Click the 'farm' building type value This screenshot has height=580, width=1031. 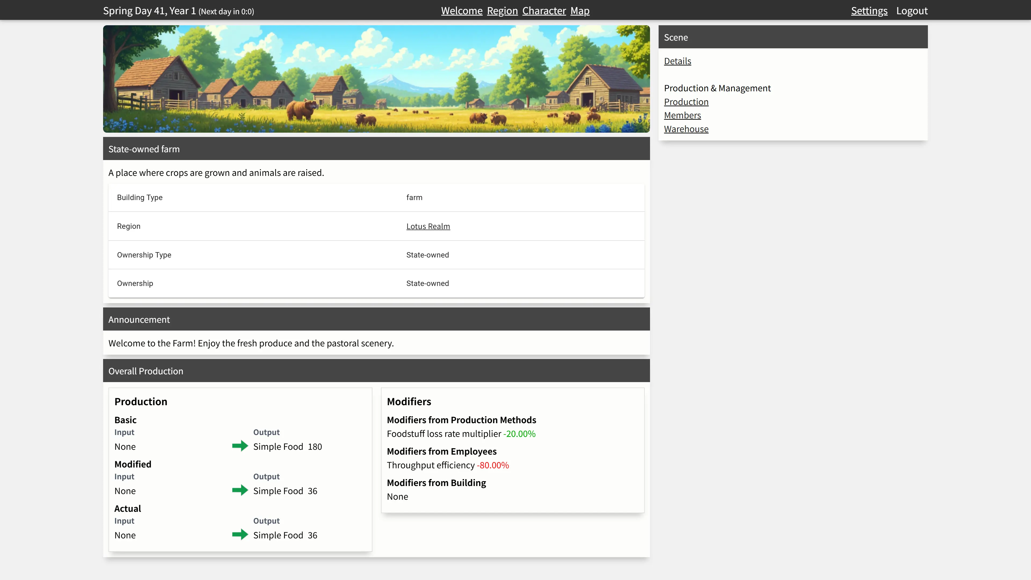(x=414, y=197)
